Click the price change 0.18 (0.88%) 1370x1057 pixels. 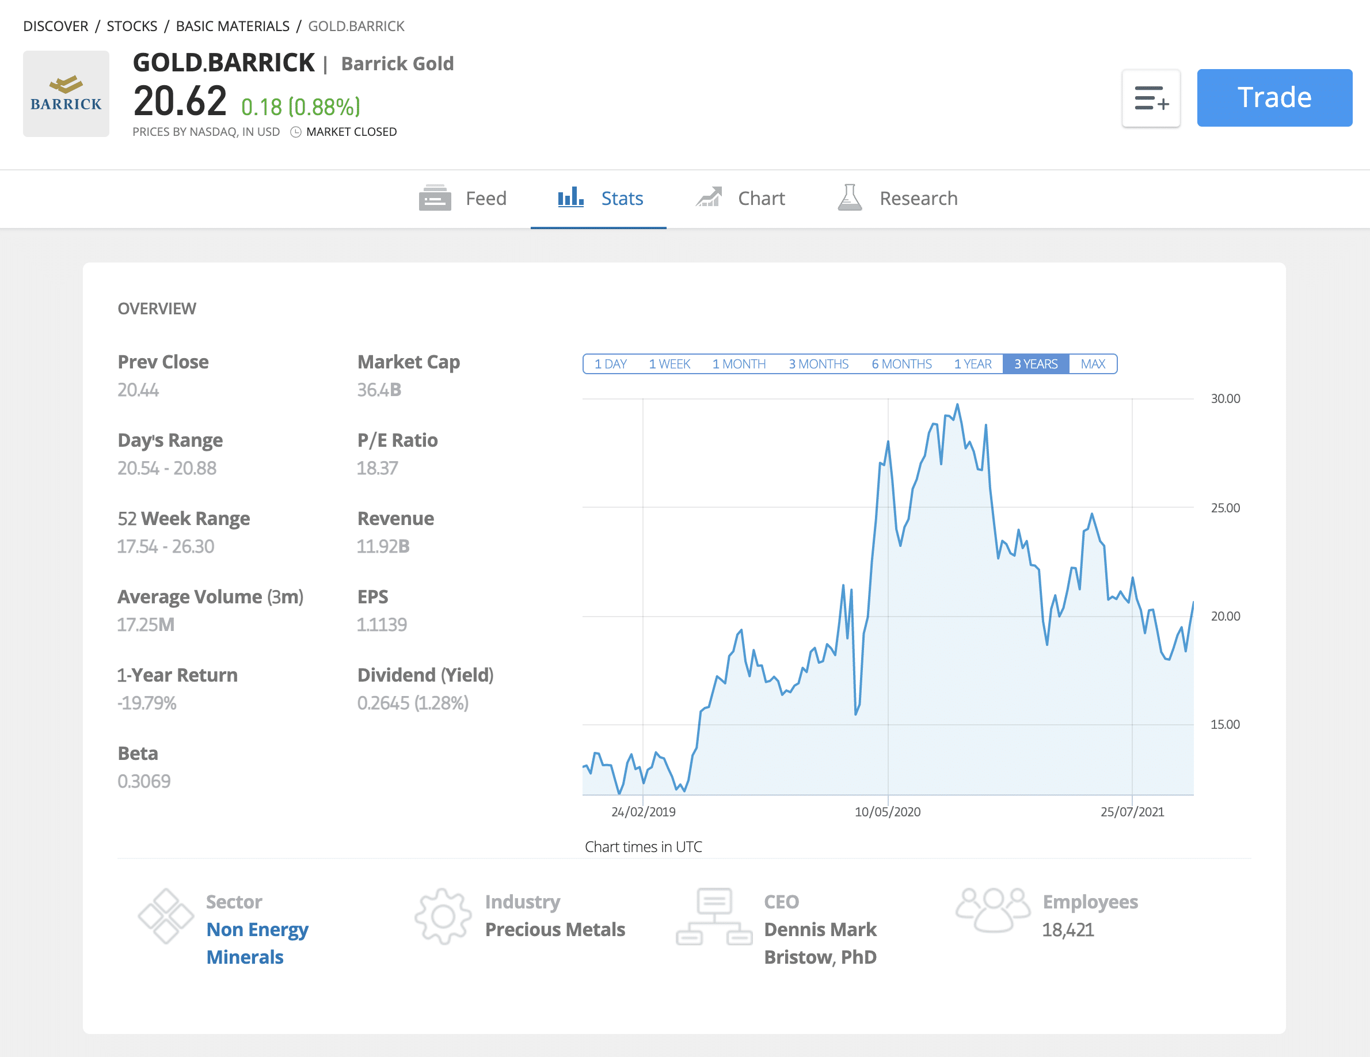pos(301,107)
